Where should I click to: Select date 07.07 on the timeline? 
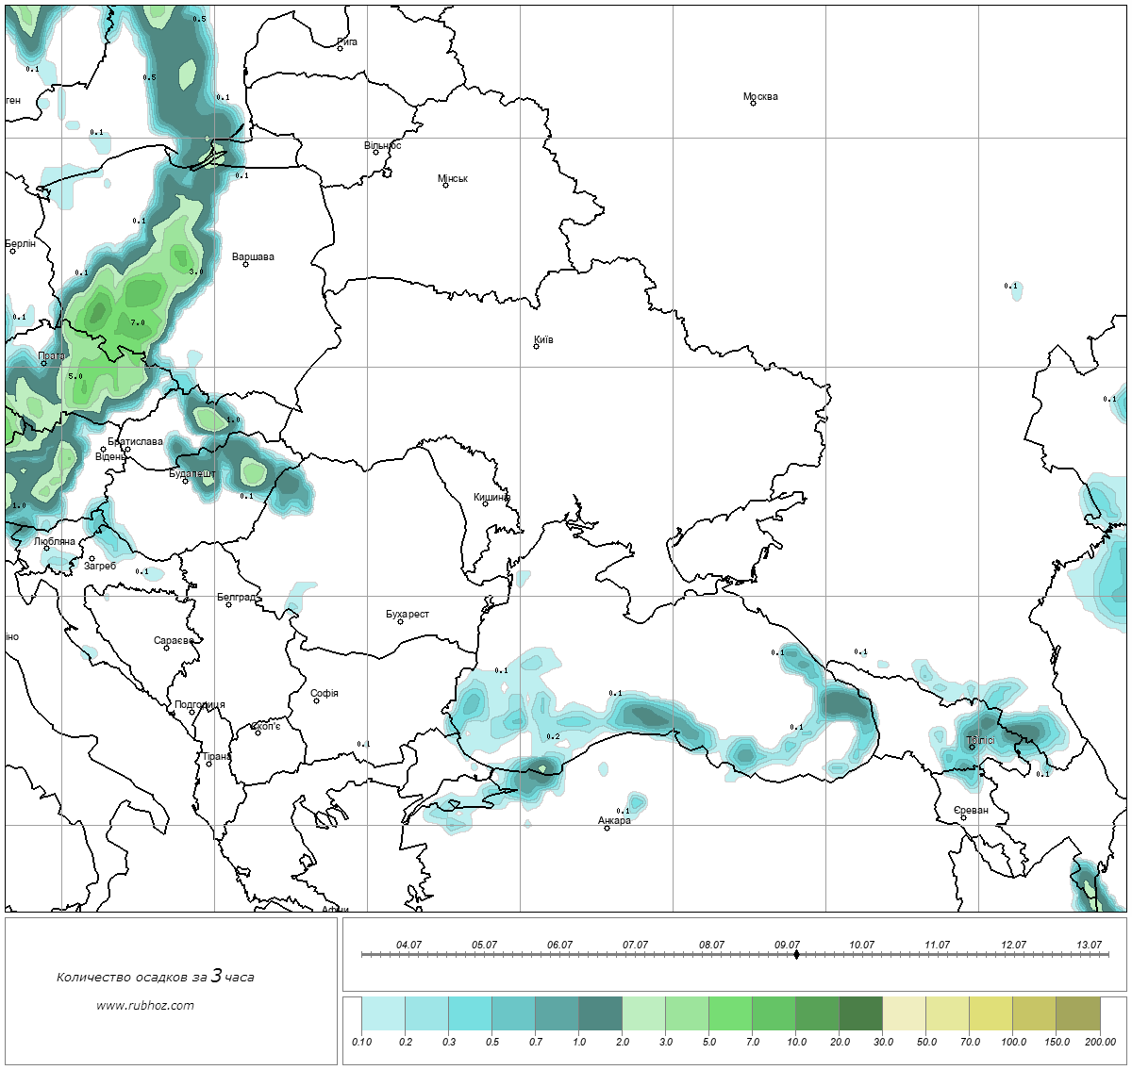[x=635, y=946]
